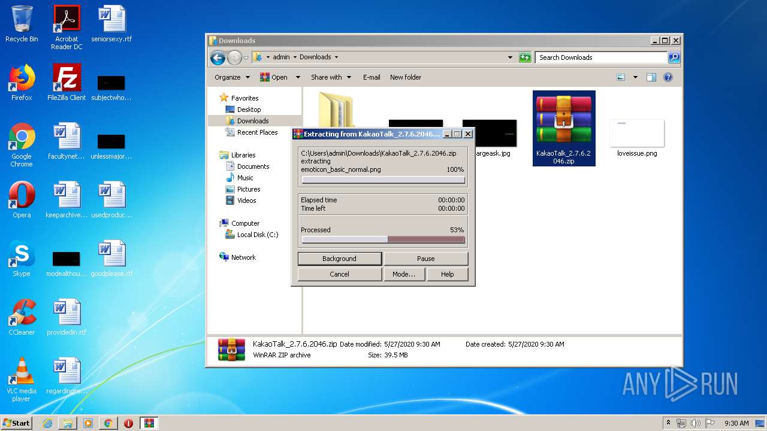Select Local Disk (C:) in navigation pane
The image size is (767, 431).
(257, 235)
